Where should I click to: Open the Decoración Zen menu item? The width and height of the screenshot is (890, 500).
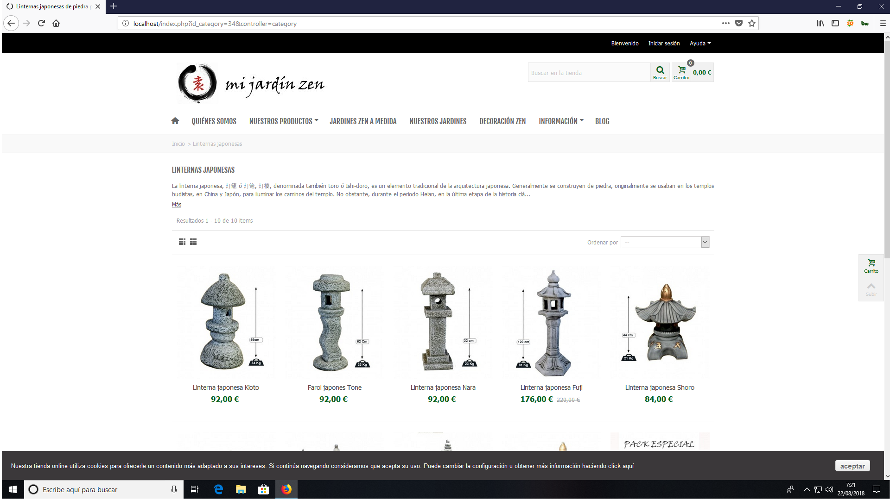pyautogui.click(x=502, y=121)
